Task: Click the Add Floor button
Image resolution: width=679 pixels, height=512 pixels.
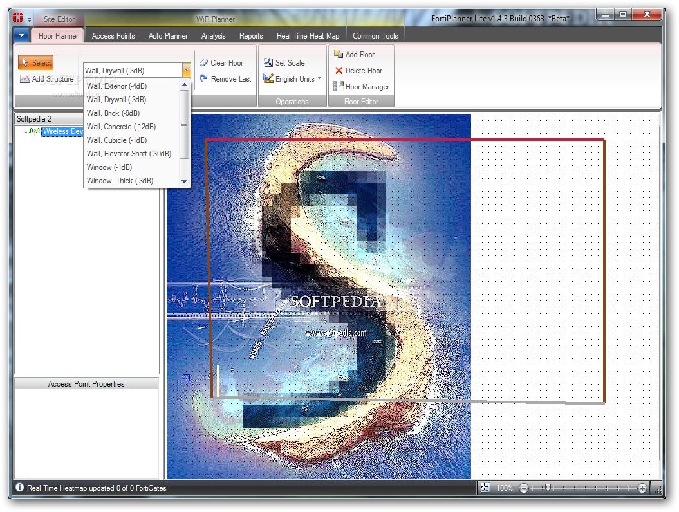Action: pos(354,54)
